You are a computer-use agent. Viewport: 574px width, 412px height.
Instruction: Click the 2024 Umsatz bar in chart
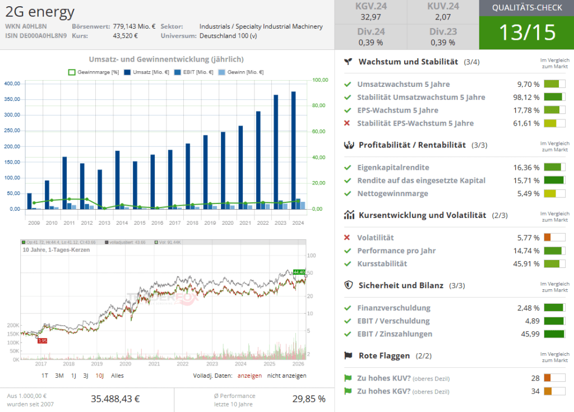(293, 150)
